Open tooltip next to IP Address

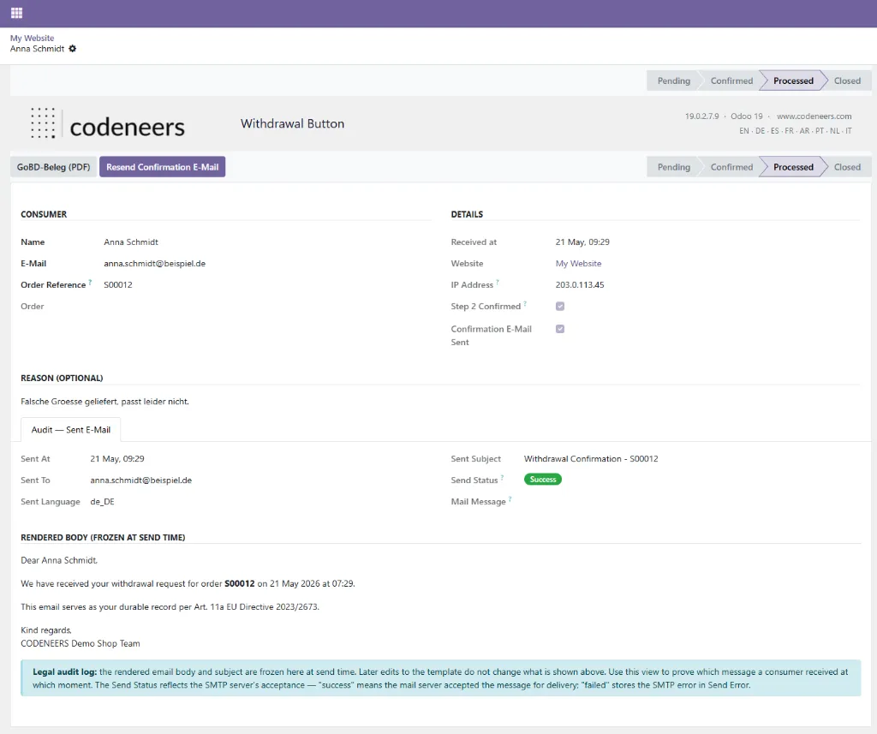click(498, 282)
